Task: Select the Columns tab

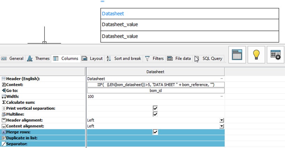Action: click(x=66, y=59)
